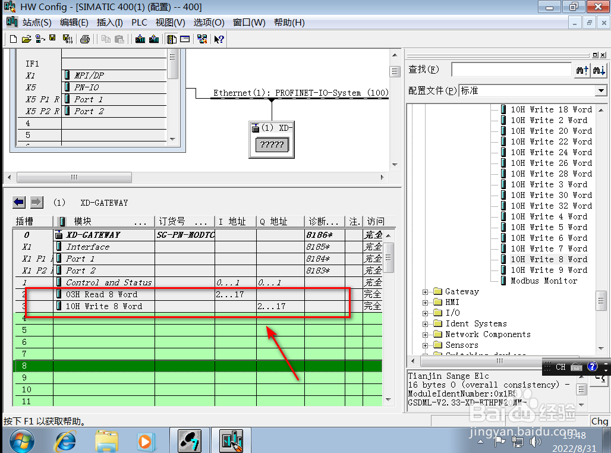Click the search downward icon in catalog
Screen dimensions: 611x453
click(x=599, y=70)
